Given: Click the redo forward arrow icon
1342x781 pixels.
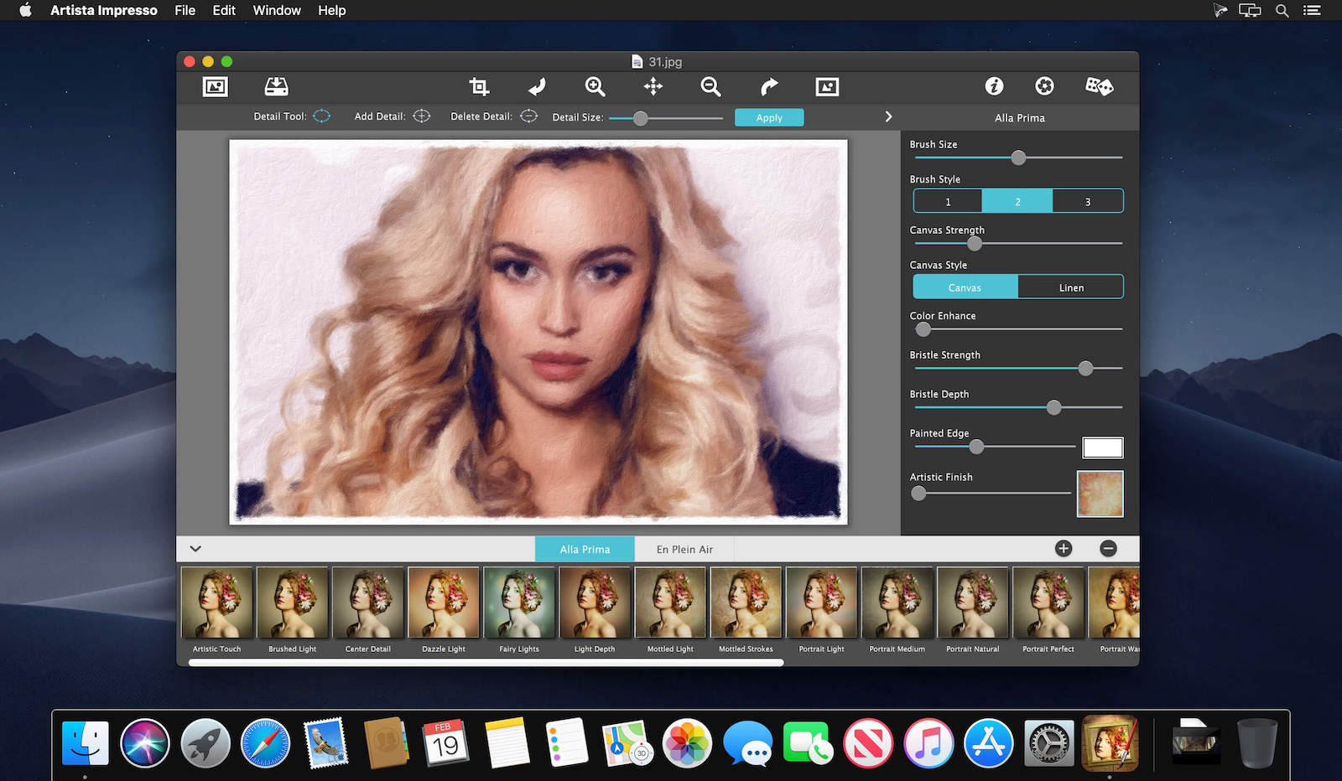Looking at the screenshot, I should click(768, 86).
